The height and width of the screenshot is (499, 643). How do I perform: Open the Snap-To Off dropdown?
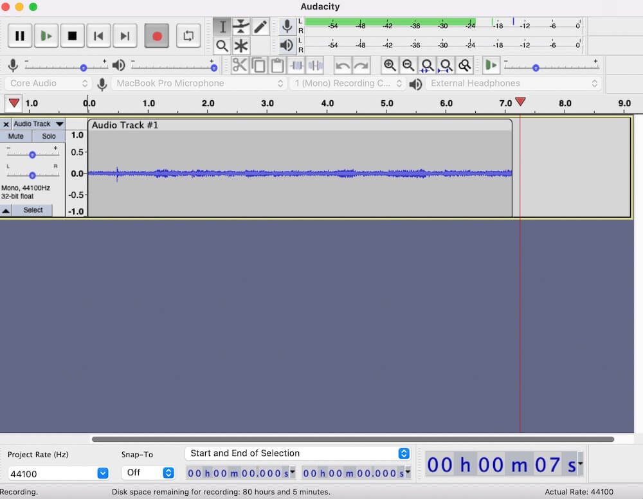[148, 473]
